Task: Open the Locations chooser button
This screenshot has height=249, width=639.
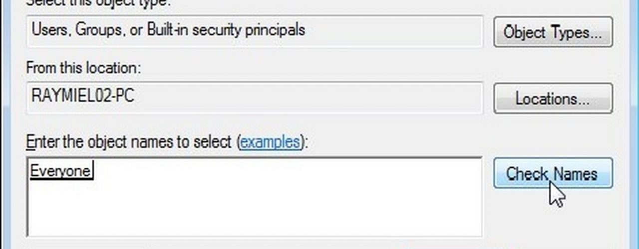Action: [553, 98]
